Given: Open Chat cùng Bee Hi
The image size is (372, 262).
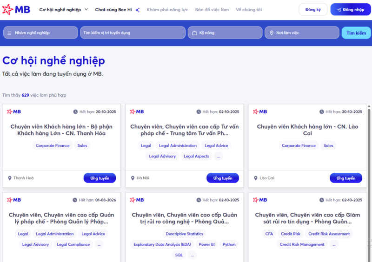Looking at the screenshot, I should [113, 10].
